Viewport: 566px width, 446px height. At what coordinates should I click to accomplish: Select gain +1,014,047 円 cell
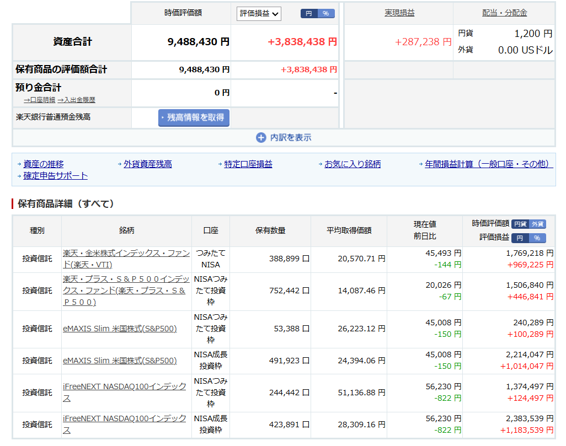click(x=527, y=366)
